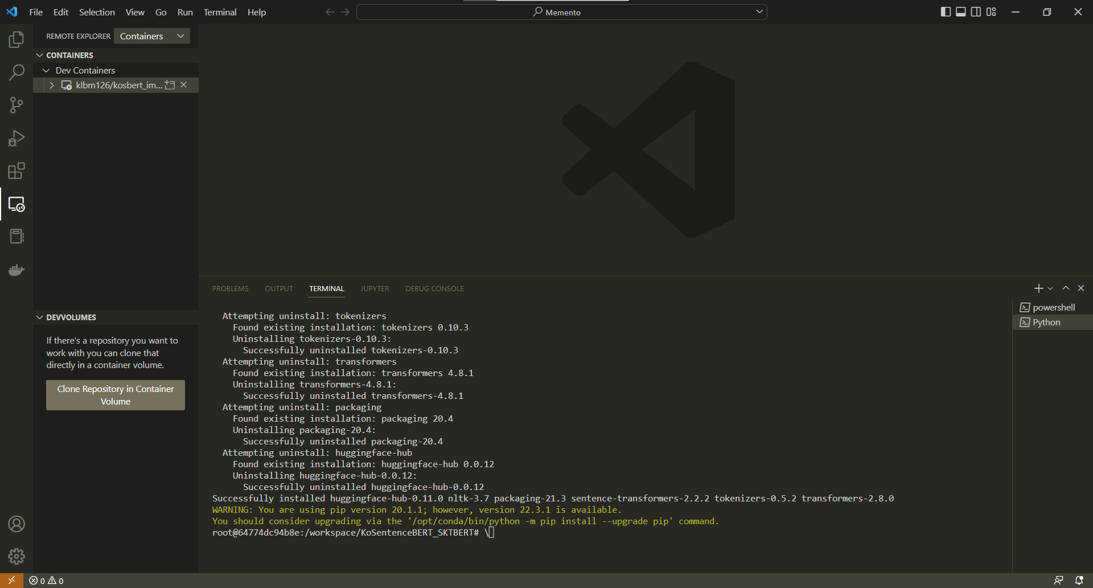Open notifications bell in status bar

click(x=1079, y=581)
